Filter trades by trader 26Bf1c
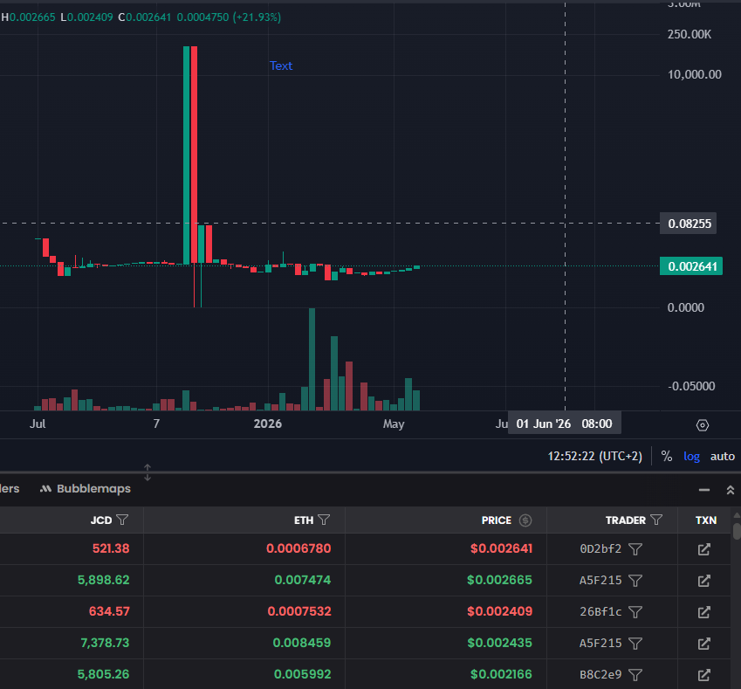 635,612
